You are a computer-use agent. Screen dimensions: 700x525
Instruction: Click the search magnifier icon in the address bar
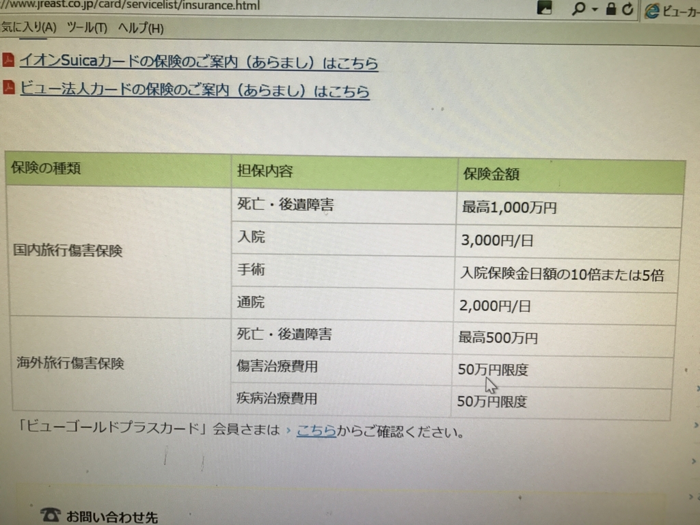coord(578,8)
